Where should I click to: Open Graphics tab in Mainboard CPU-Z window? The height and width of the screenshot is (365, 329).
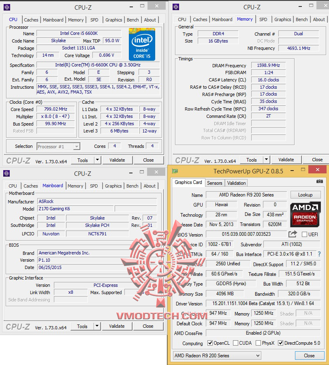(x=113, y=186)
